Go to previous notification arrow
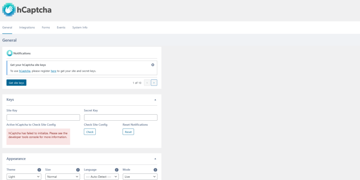360x180 pixels. click(147, 83)
